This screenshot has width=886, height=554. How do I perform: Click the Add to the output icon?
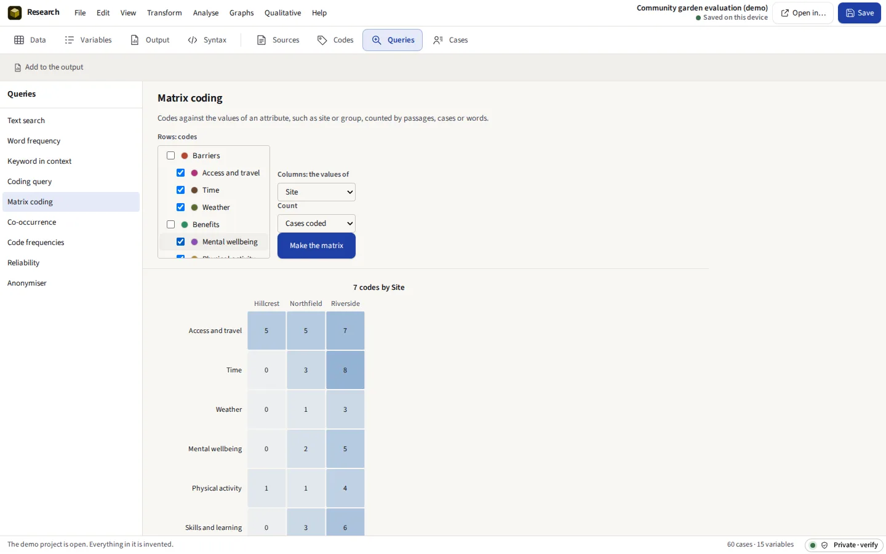click(18, 68)
